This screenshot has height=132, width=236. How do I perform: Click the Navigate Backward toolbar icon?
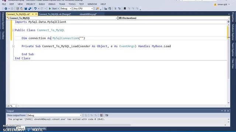point(6,9)
